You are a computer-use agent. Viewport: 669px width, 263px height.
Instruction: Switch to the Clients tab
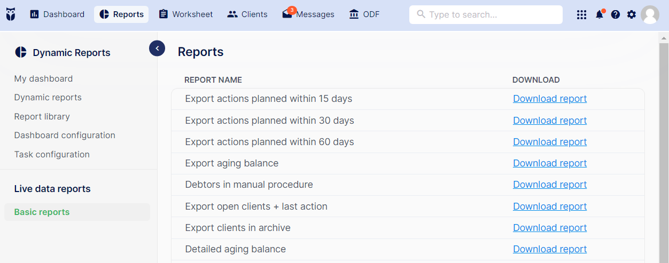(247, 14)
